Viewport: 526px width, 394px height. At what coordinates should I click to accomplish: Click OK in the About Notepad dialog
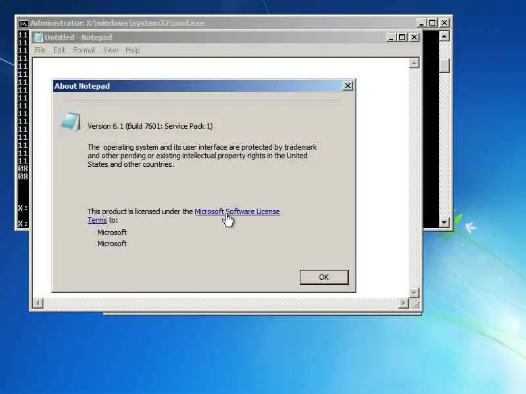click(x=324, y=277)
